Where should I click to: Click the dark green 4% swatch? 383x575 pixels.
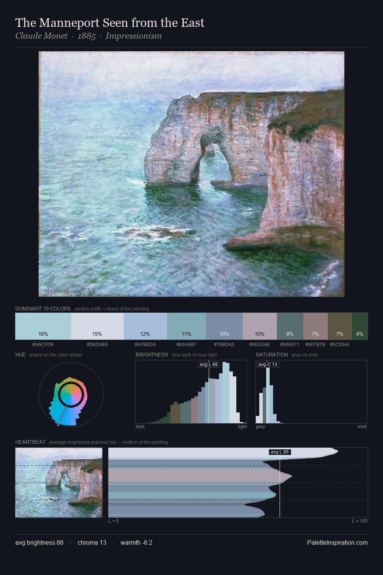[x=360, y=326]
